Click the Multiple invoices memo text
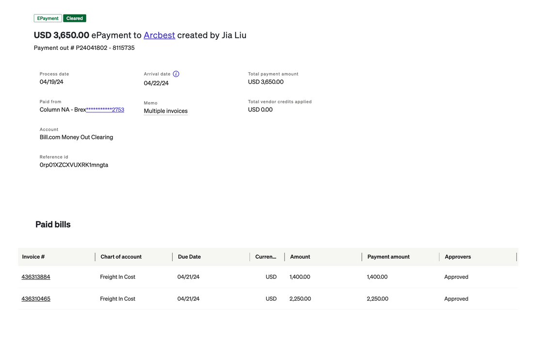Viewport: 547px width, 339px height. 165,111
